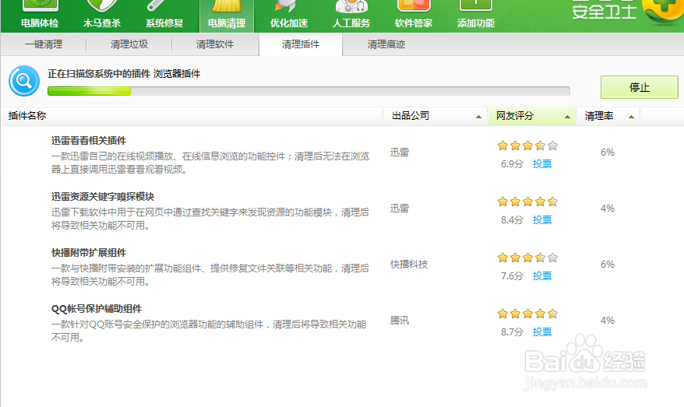Click the blue magnifier scan icon
This screenshot has height=407, width=684.
(x=24, y=81)
